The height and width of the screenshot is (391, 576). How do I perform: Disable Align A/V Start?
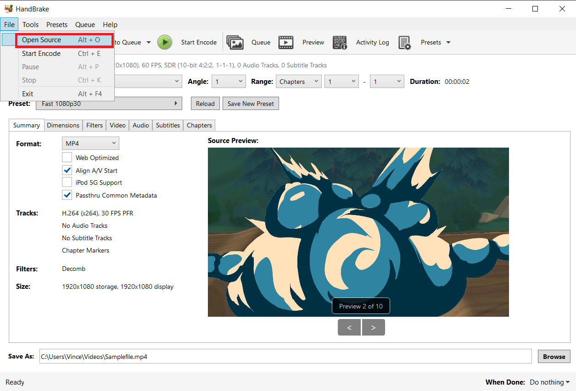[x=67, y=170]
